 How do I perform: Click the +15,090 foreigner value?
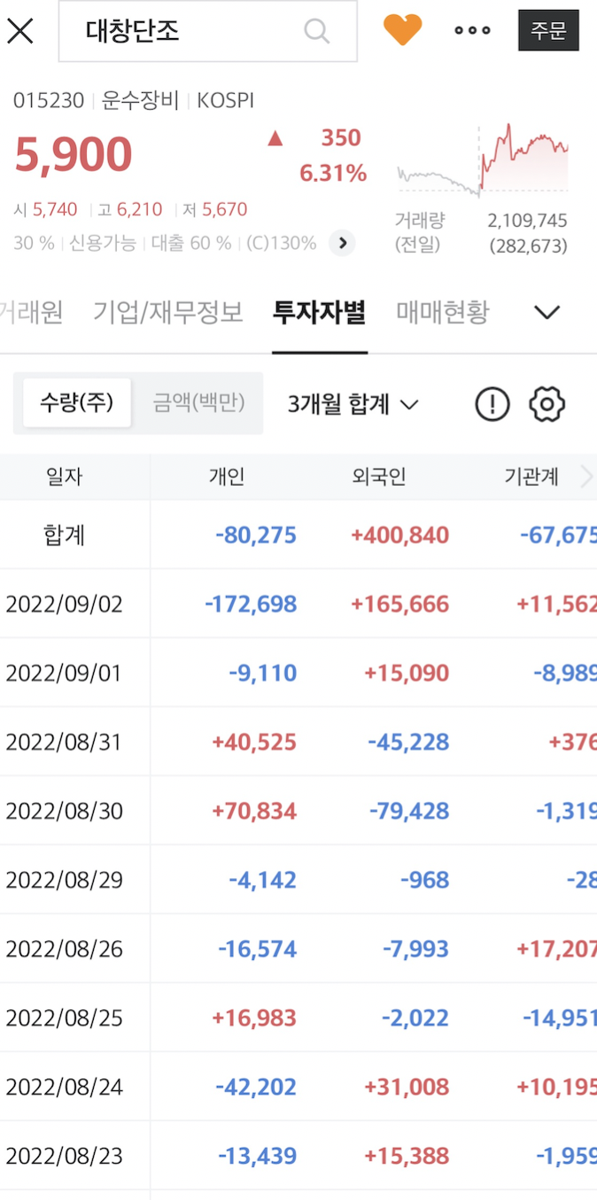click(x=407, y=674)
